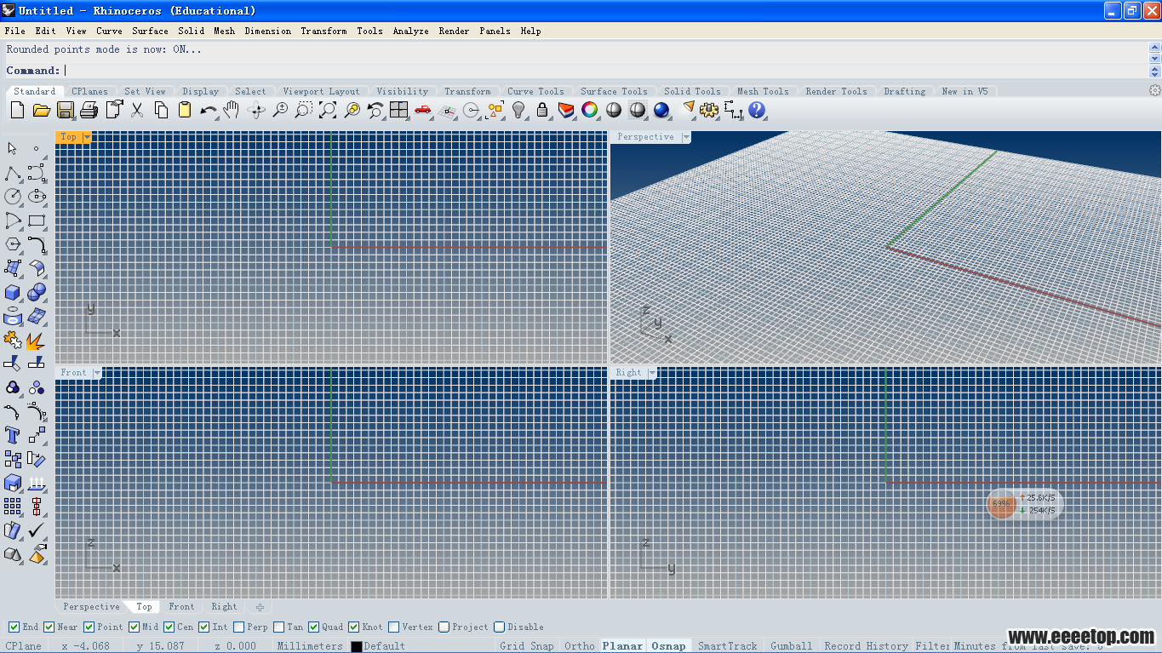Toggle Planar mode in status bar
This screenshot has width=1162, height=653.
coord(623,646)
